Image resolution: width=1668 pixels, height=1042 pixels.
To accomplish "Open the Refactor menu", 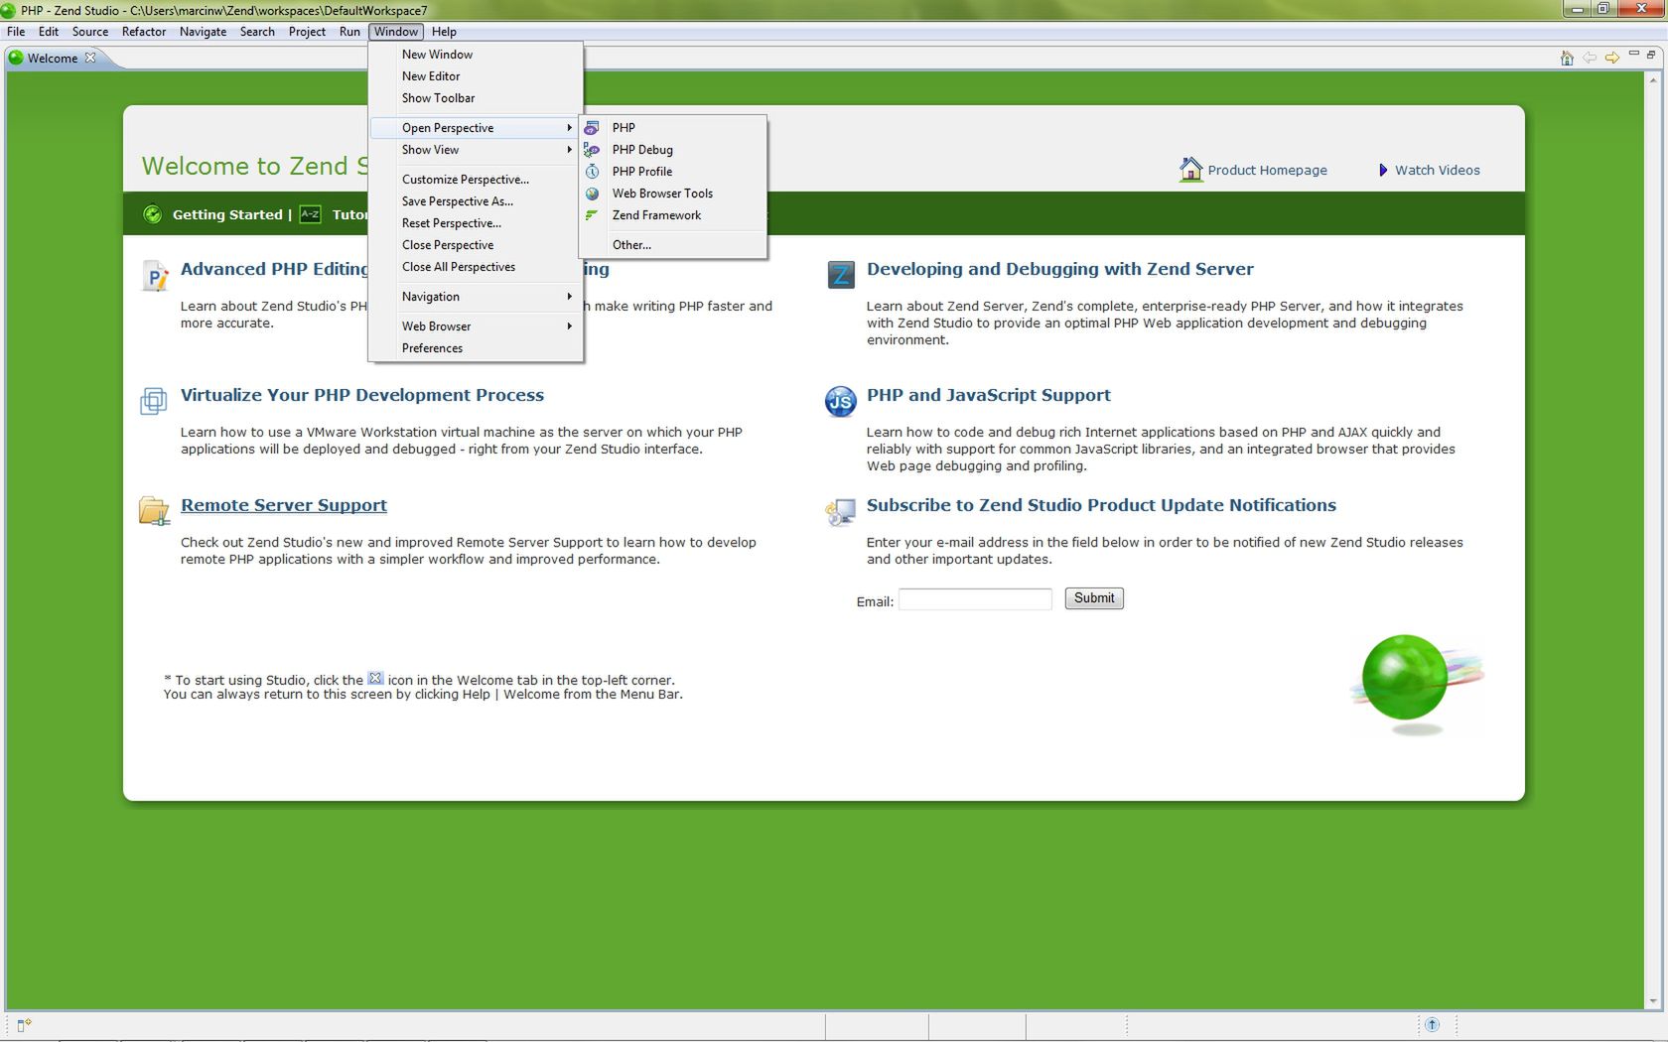I will pyautogui.click(x=144, y=32).
